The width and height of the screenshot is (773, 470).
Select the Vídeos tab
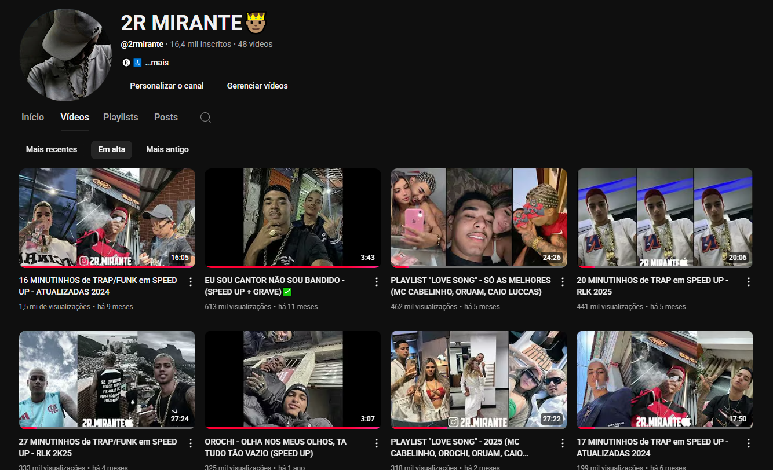point(75,117)
